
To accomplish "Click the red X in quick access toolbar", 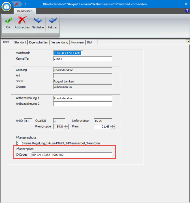I will coord(17,4).
